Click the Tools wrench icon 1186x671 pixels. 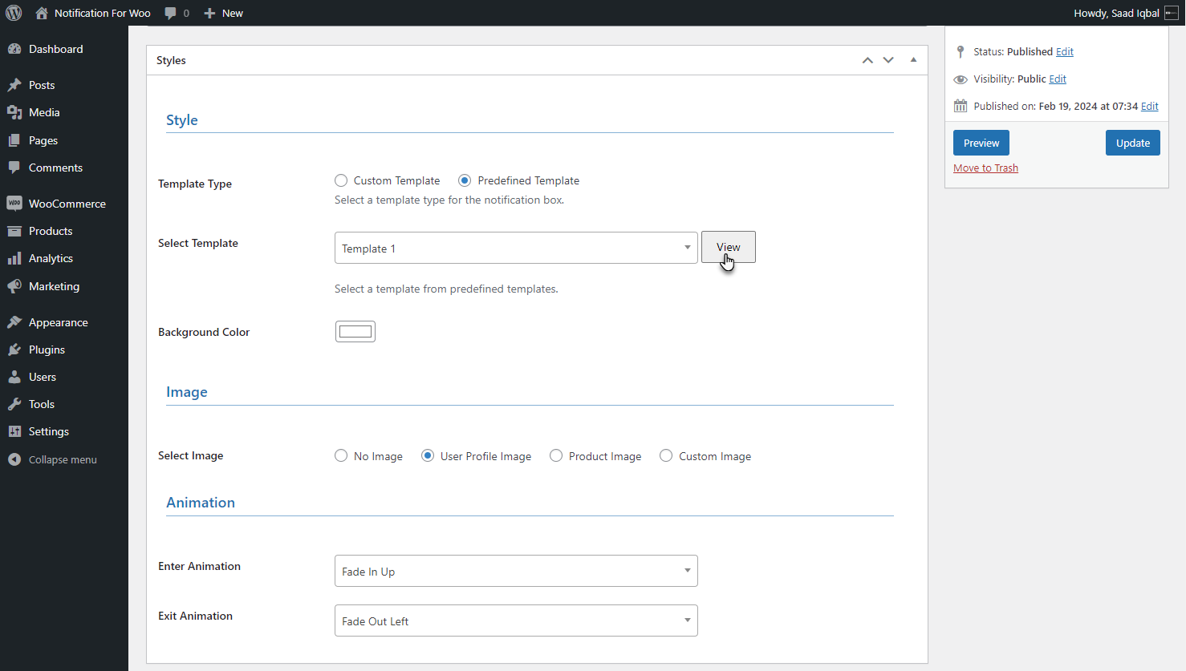coord(14,404)
